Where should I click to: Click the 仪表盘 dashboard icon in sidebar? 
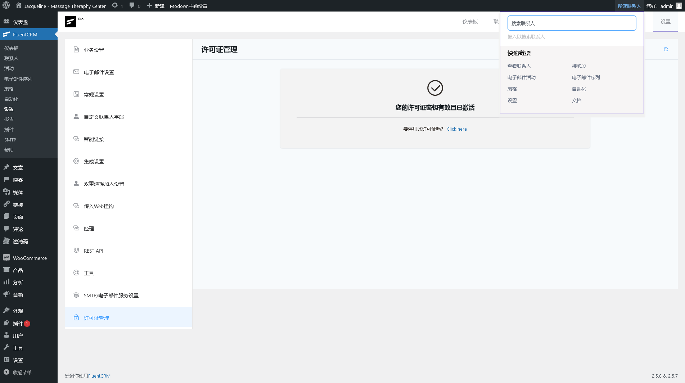click(6, 22)
